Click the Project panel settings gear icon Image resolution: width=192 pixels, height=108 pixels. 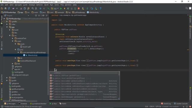pos(43,16)
